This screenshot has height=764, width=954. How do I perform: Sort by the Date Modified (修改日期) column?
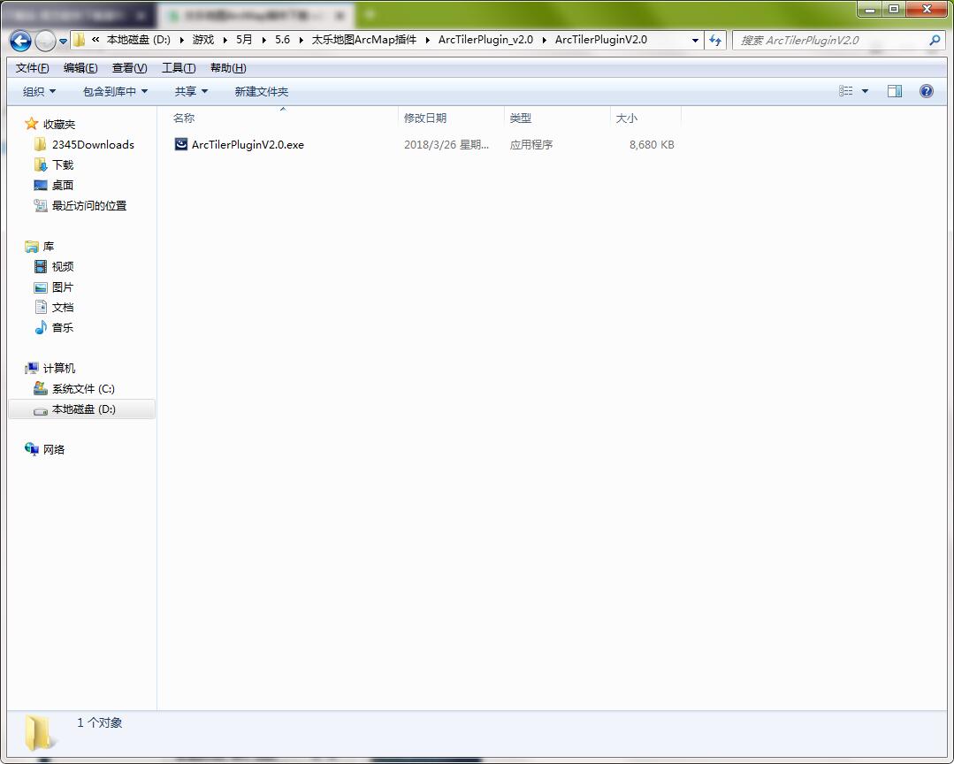click(425, 118)
